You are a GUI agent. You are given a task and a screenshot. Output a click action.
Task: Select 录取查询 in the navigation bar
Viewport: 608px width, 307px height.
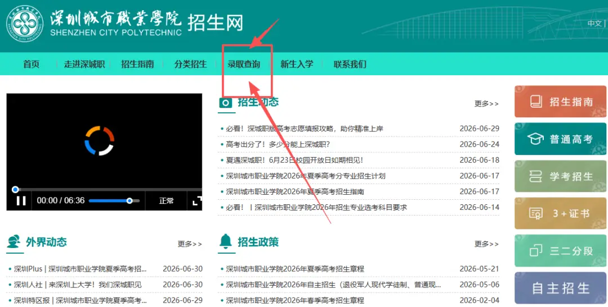tap(244, 64)
